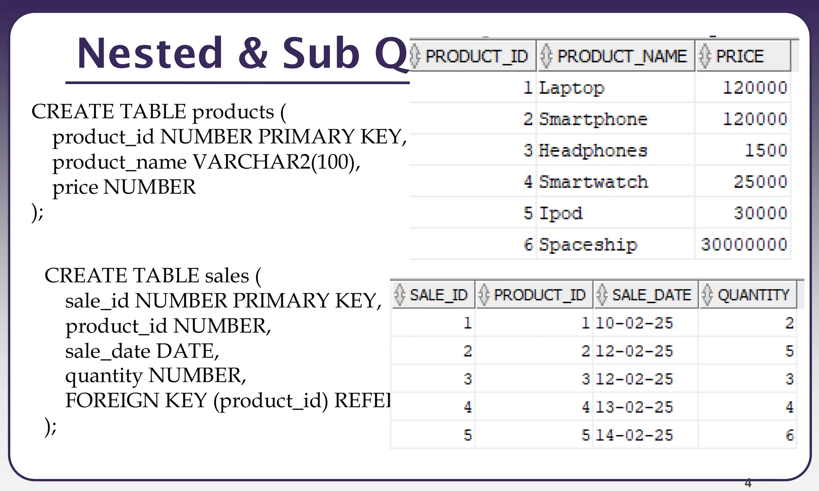
Task: Select the Smartwatch product row
Action: click(x=600, y=182)
